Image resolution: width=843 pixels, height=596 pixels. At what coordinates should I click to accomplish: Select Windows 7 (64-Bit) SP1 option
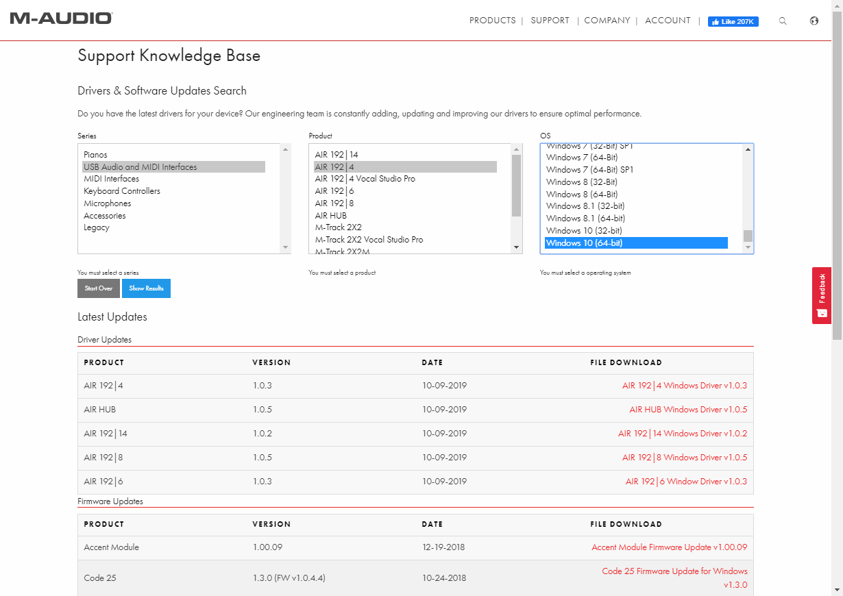point(636,169)
